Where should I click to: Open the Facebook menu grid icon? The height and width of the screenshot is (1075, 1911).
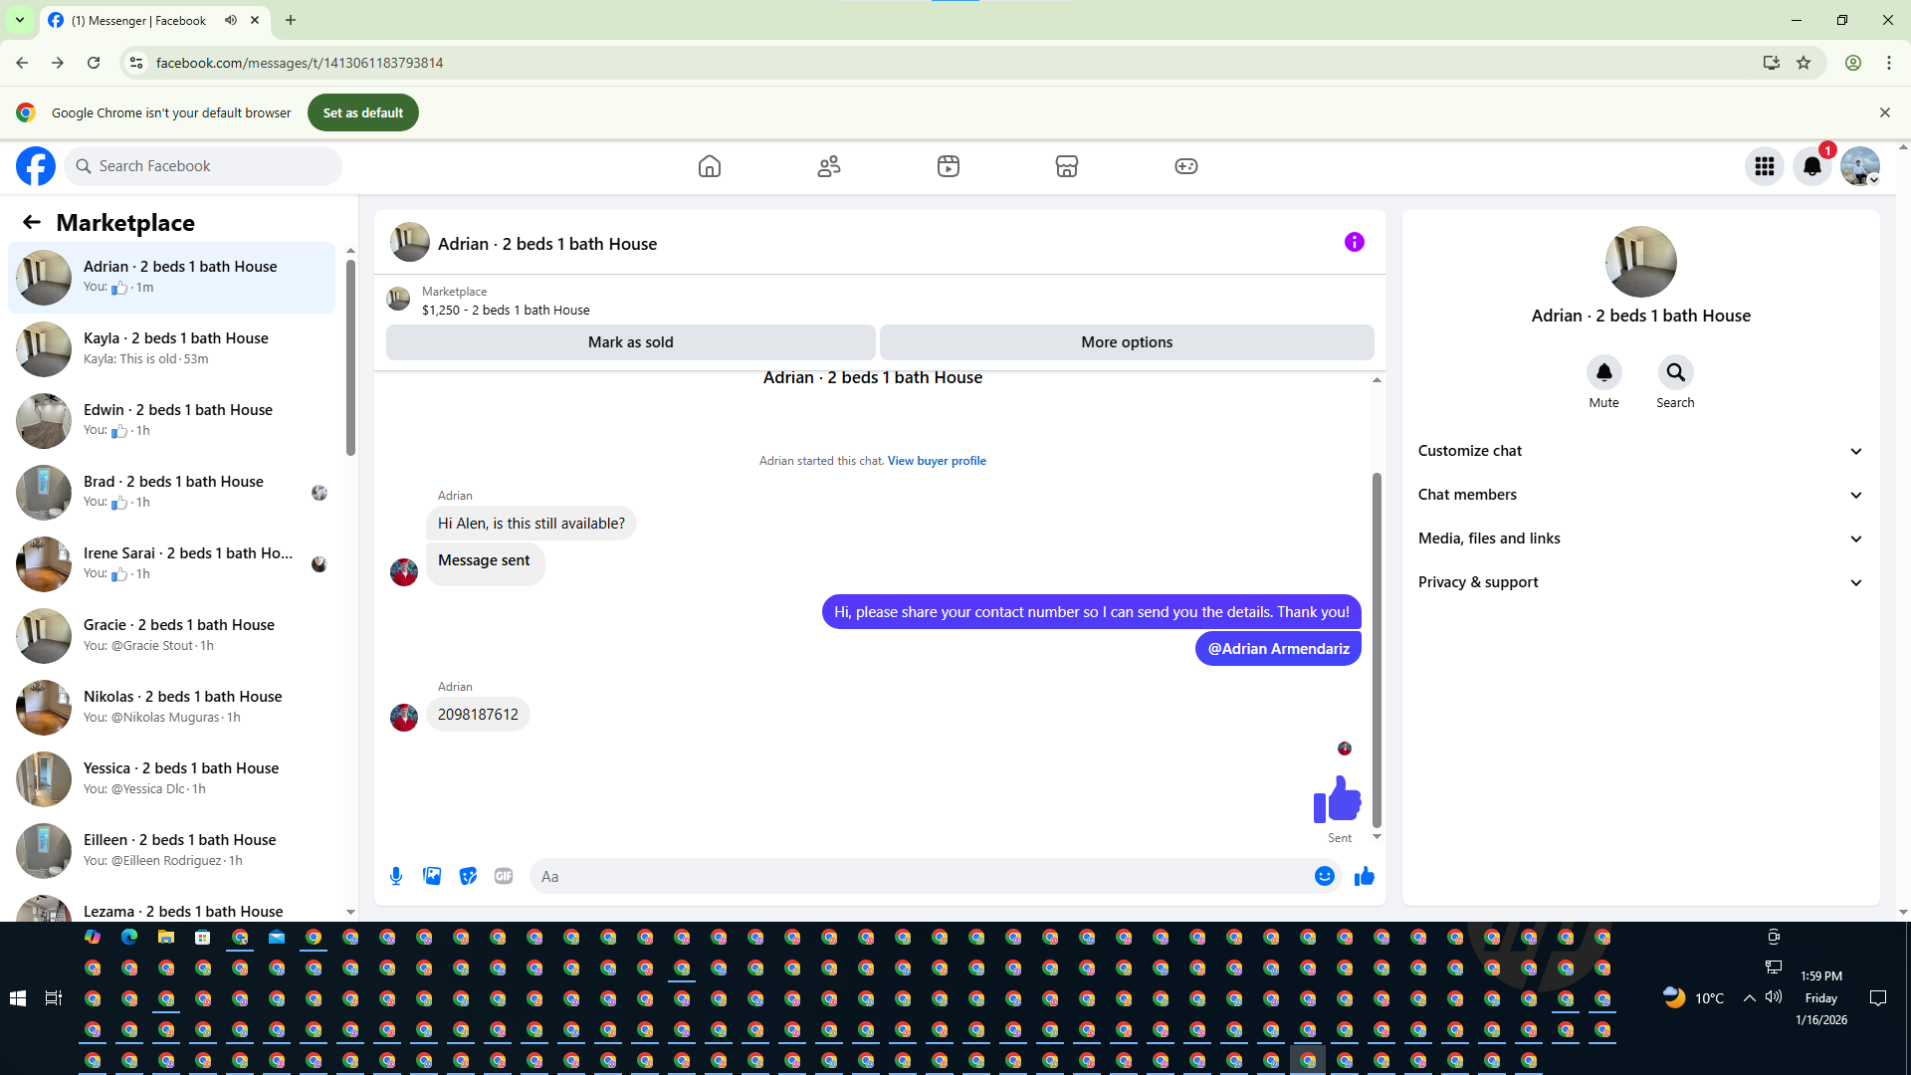click(x=1764, y=166)
